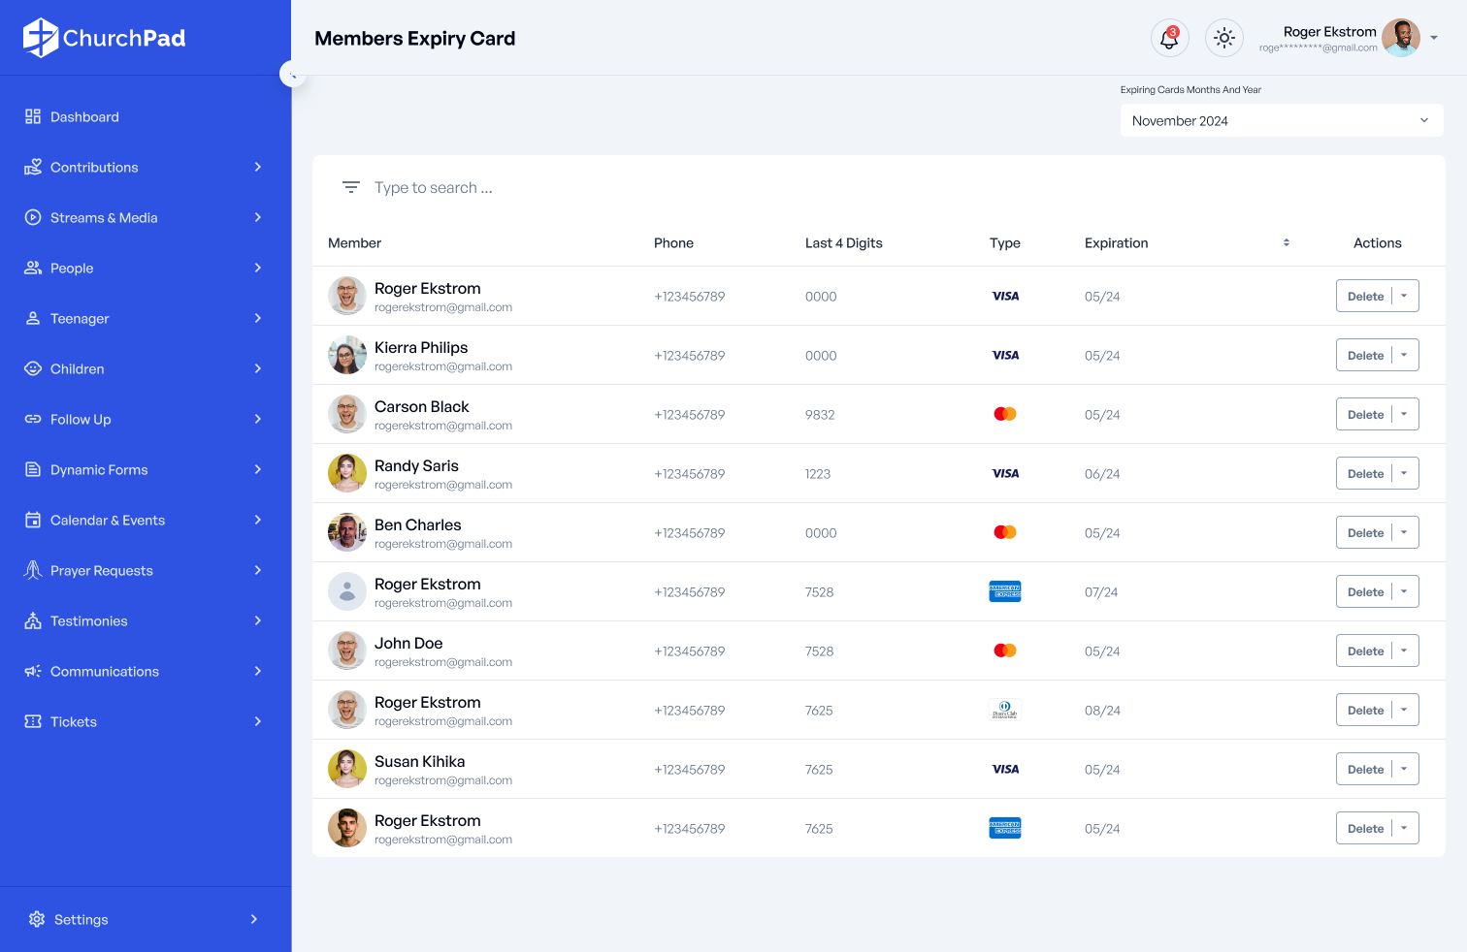Open Dashboard from the sidebar
This screenshot has height=952, width=1467.
pos(84,117)
